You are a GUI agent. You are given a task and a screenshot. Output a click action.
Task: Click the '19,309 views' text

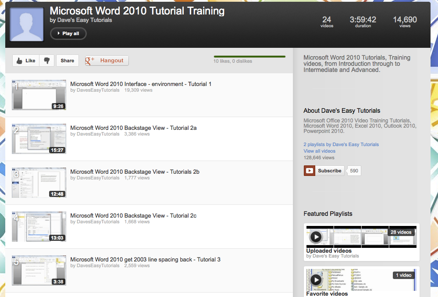pos(138,90)
